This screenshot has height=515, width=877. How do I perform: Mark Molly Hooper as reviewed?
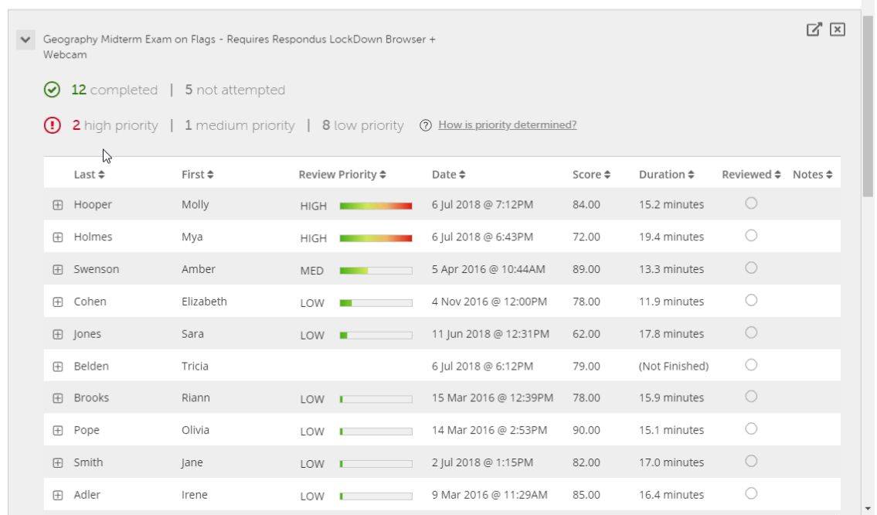tap(750, 203)
